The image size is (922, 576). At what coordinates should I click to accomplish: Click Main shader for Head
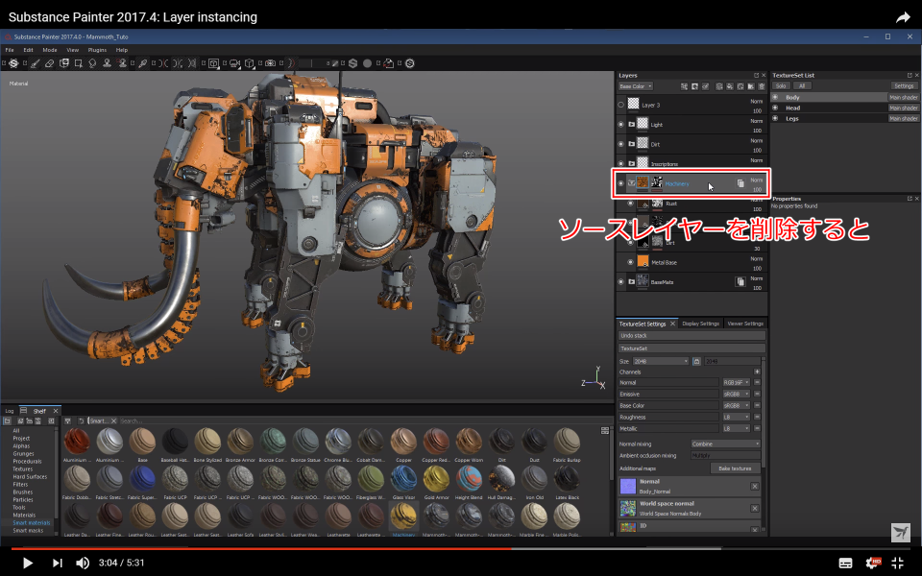(x=903, y=108)
